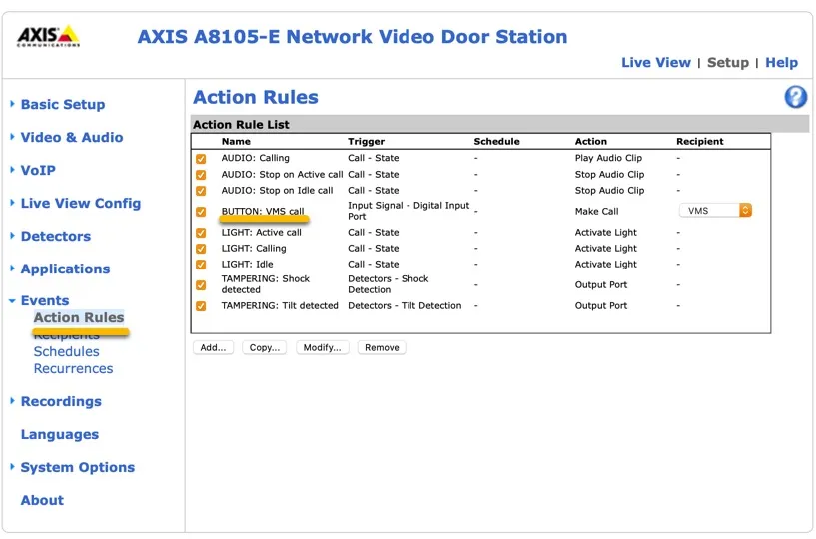Click the Make Call action cell
The width and height of the screenshot is (816, 539).
[x=596, y=211]
